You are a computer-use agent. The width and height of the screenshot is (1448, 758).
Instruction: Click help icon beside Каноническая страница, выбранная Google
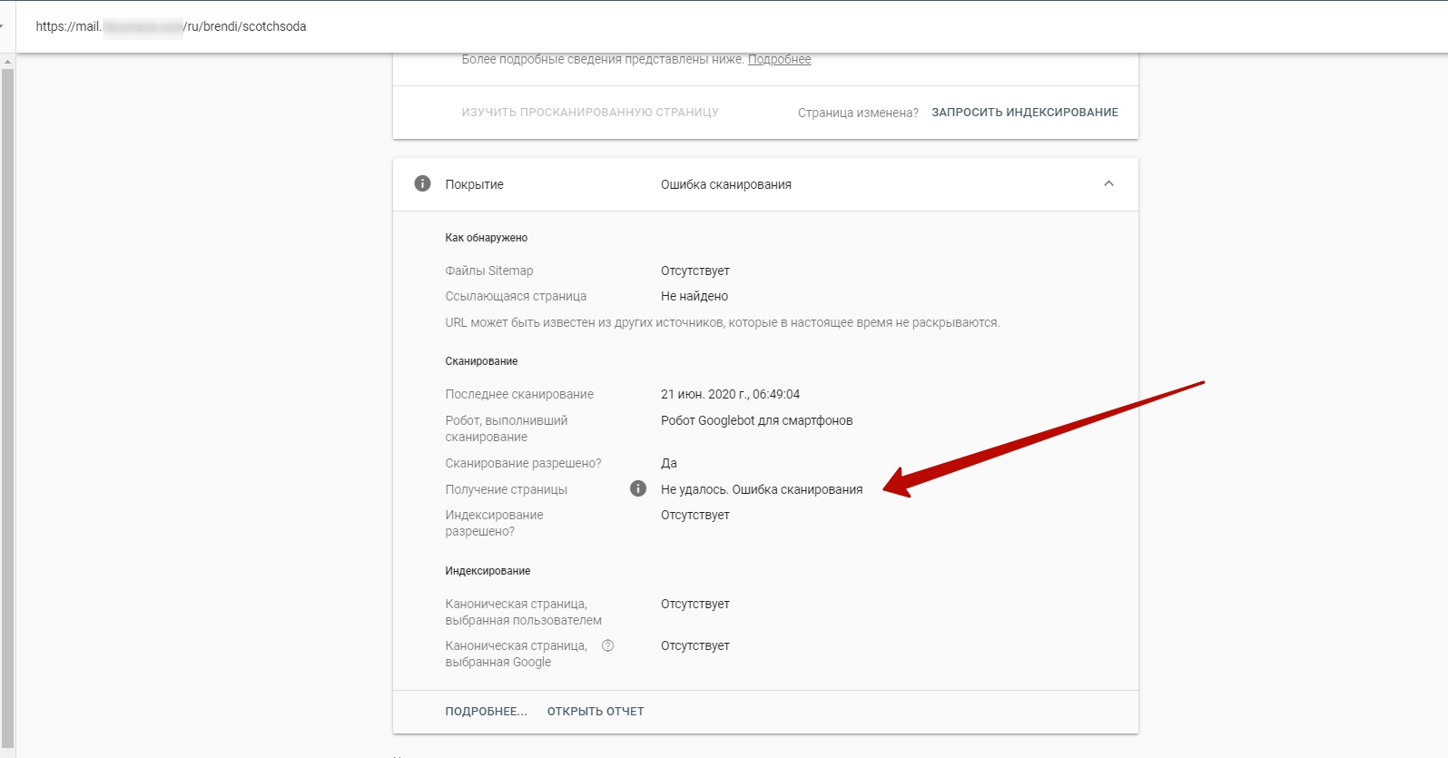point(608,645)
